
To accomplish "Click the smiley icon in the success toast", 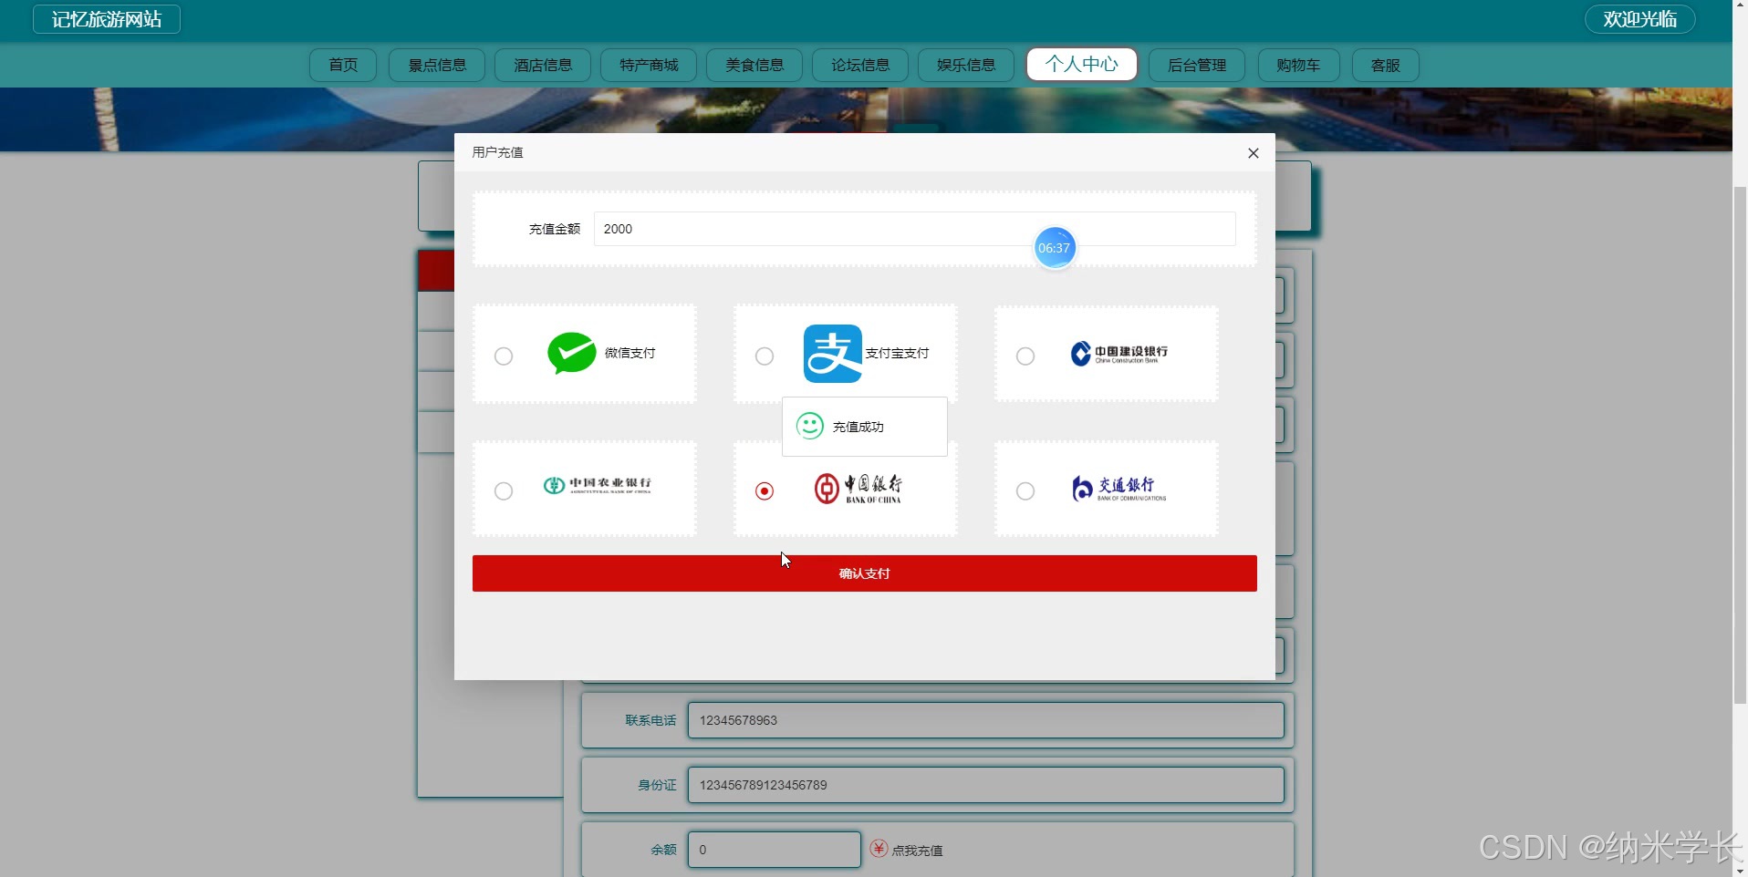I will (x=810, y=426).
